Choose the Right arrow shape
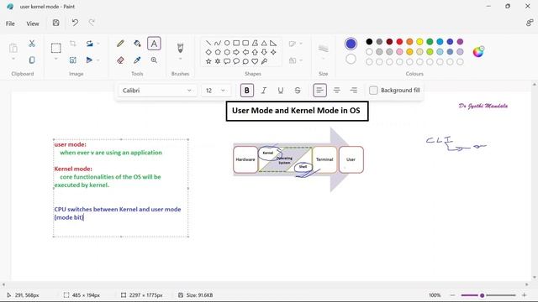 (x=236, y=52)
